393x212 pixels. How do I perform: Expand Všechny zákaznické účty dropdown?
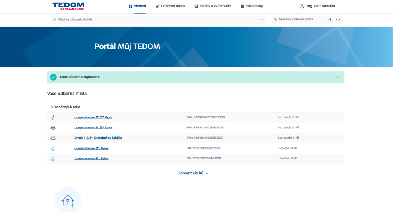tap(158, 20)
